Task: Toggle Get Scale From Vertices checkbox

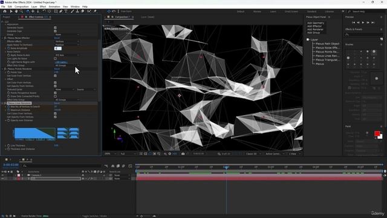Action: click(x=55, y=76)
